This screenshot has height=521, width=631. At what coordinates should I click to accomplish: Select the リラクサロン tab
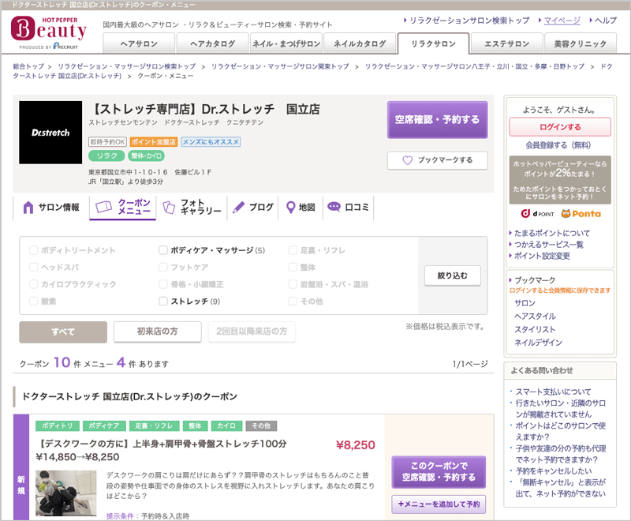point(433,43)
